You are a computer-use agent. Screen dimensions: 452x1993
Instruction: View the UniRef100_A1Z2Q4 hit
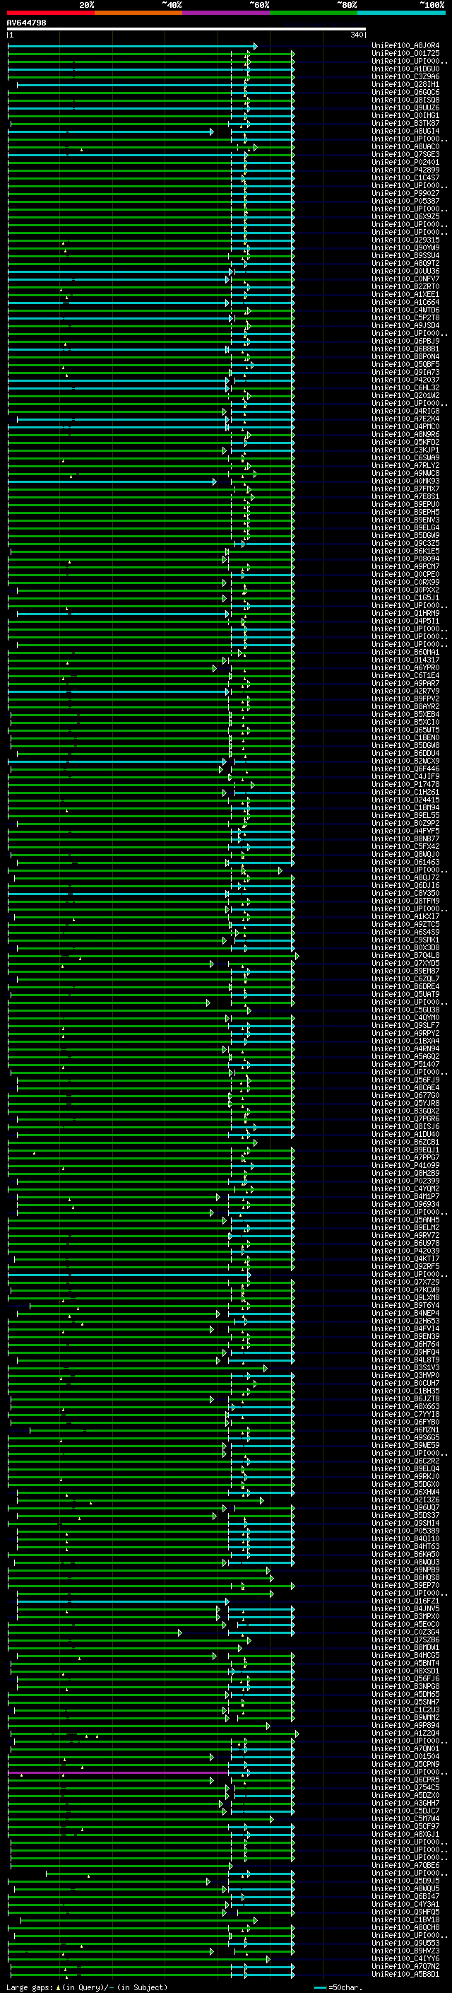tap(405, 1733)
